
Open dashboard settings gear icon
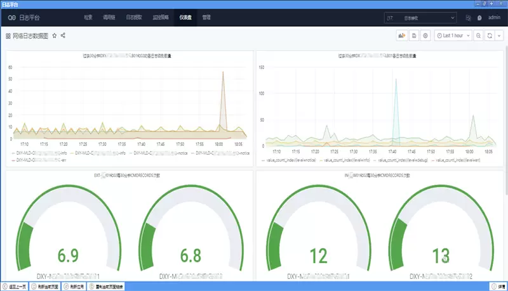coord(425,36)
